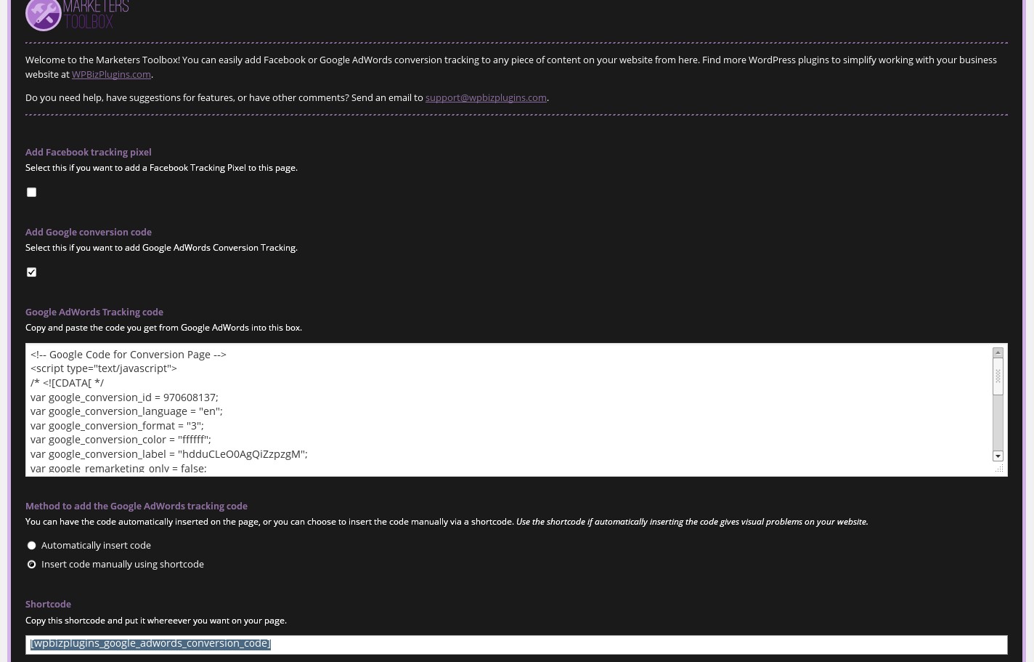Click the resize grip of the tracking code textarea

pos(999,469)
